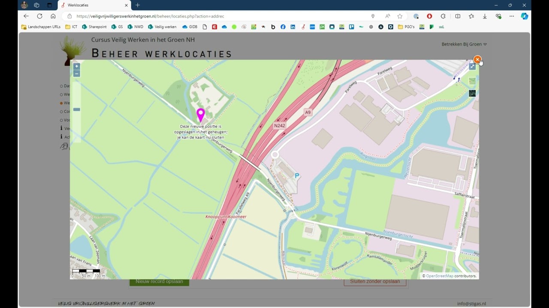Image resolution: width=549 pixels, height=308 pixels.
Task: Switch to the street map layer thumbnail
Action: tap(472, 81)
